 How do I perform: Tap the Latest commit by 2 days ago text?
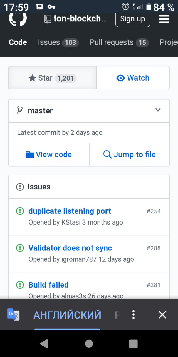click(60, 132)
